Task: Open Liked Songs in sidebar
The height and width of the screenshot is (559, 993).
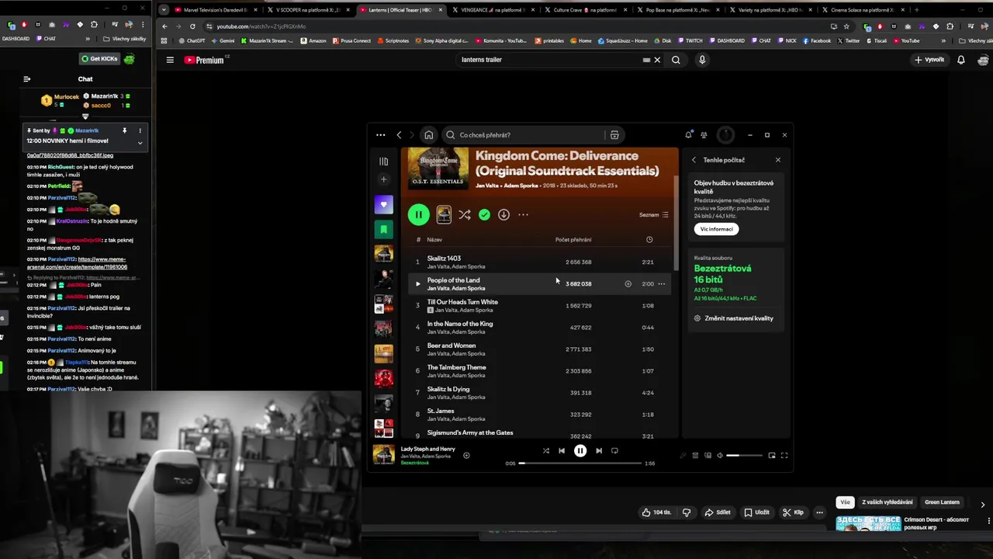Action: pyautogui.click(x=383, y=205)
